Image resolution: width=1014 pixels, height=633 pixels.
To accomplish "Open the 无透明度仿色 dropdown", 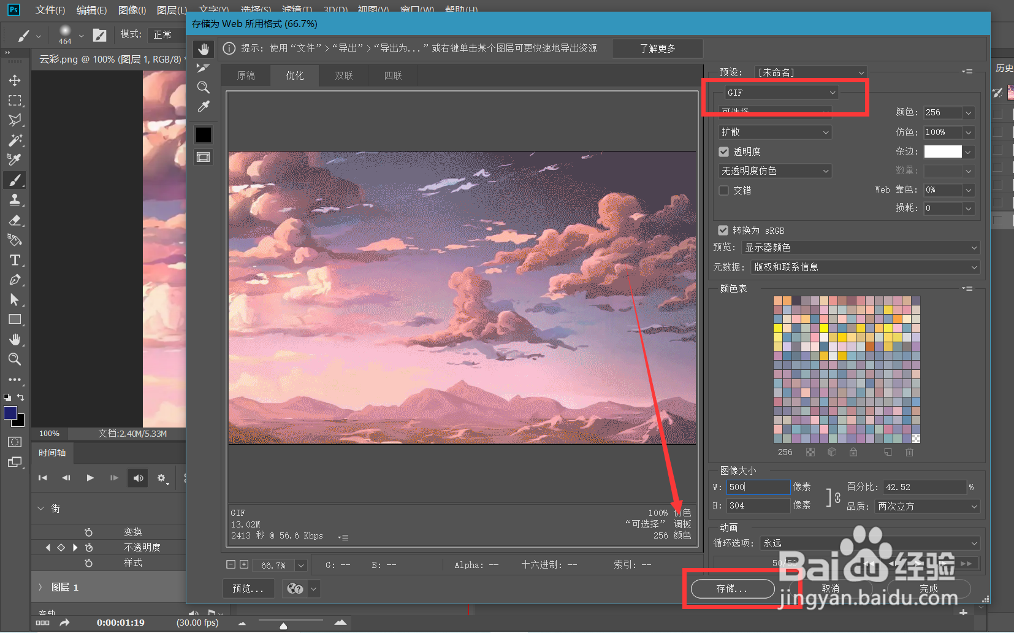I will pyautogui.click(x=775, y=171).
